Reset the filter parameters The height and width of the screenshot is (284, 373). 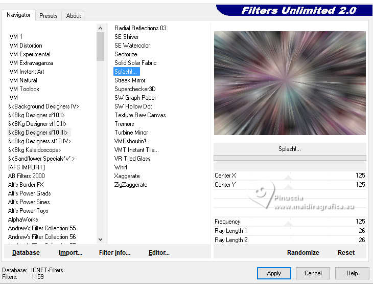(346, 253)
